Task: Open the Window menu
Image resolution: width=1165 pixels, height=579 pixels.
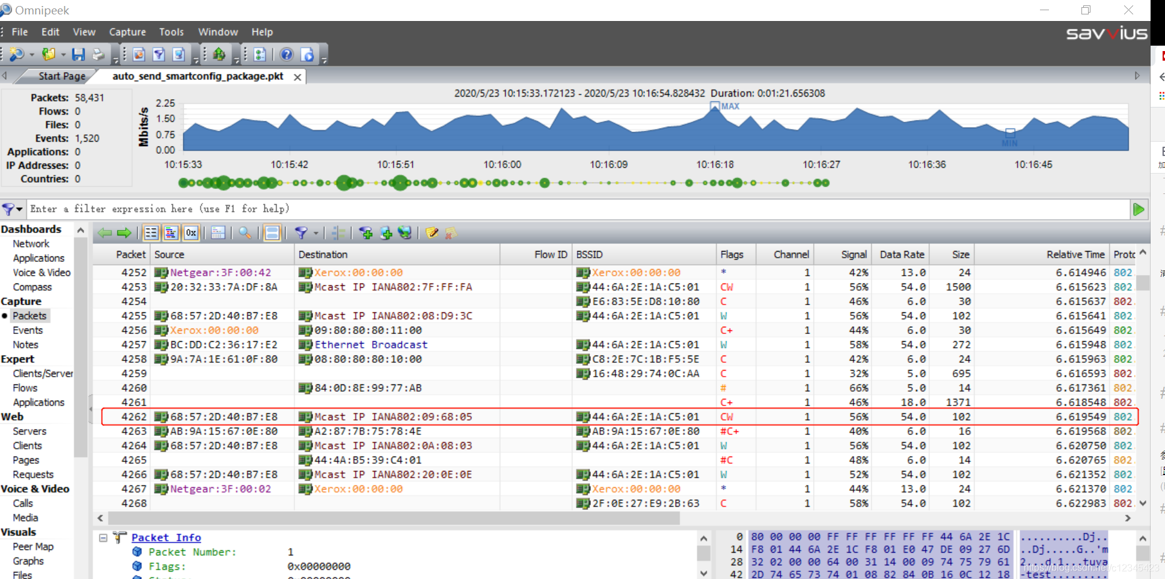Action: (218, 32)
